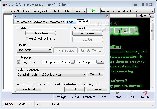The width and height of the screenshot is (157, 109).
Task: Click the Ready status text
Action: pos(56,104)
